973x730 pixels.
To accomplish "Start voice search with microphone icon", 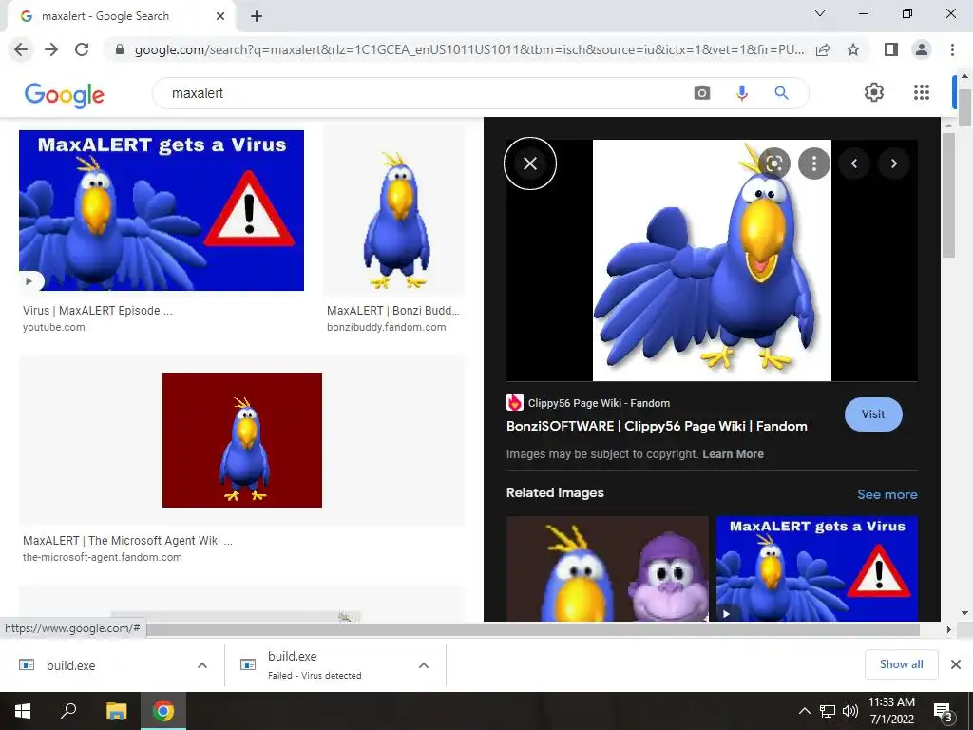I will tap(741, 93).
